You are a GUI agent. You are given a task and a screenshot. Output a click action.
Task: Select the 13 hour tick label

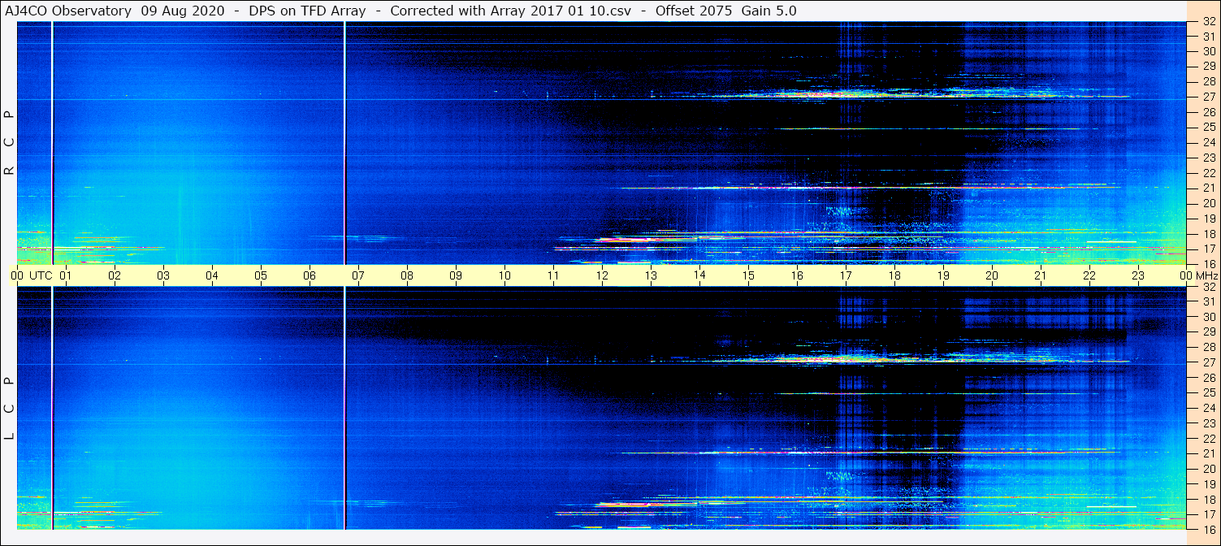pos(651,275)
